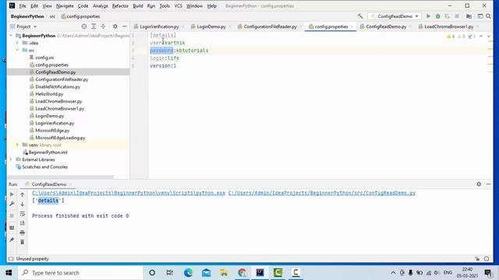Open ConfigReadDemo run configuration dropdown
The image size is (499, 280).
(x=395, y=16)
